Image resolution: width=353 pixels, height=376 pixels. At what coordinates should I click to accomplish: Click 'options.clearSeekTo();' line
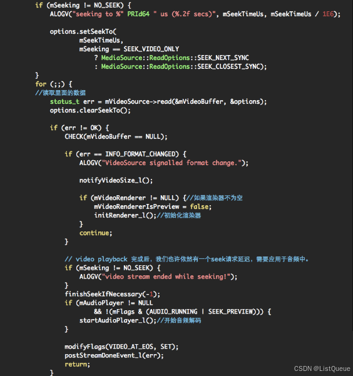[90, 110]
